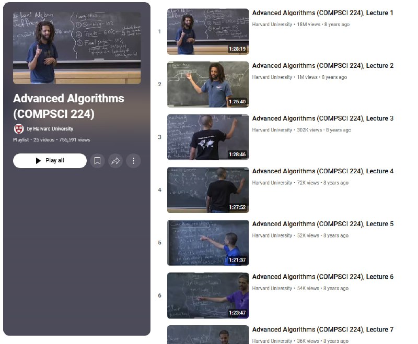418x344 pixels.
Task: Click Harvard University under Lecture 1
Action: point(272,24)
